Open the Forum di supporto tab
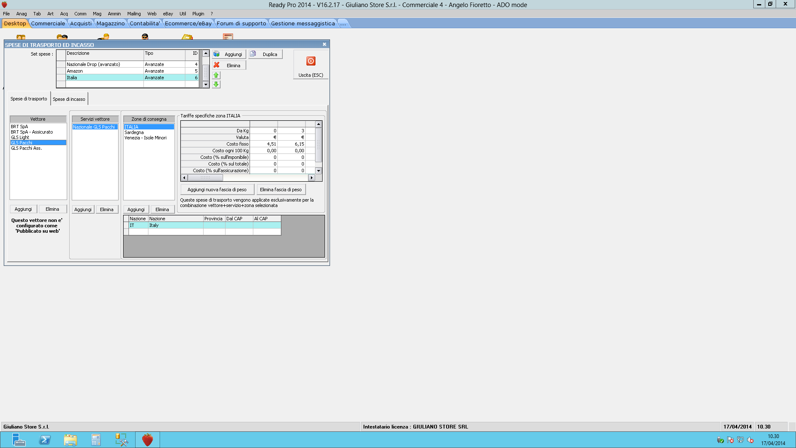This screenshot has height=448, width=796. tap(241, 24)
